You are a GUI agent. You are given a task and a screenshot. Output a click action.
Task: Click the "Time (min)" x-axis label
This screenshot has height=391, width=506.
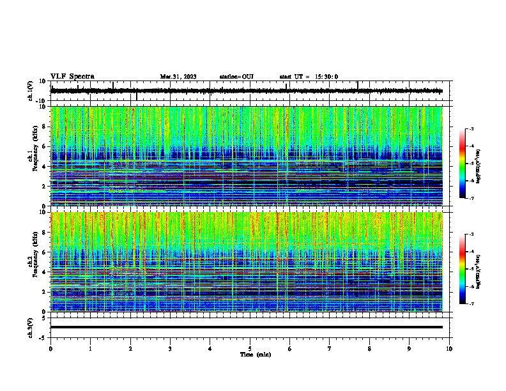(256, 355)
